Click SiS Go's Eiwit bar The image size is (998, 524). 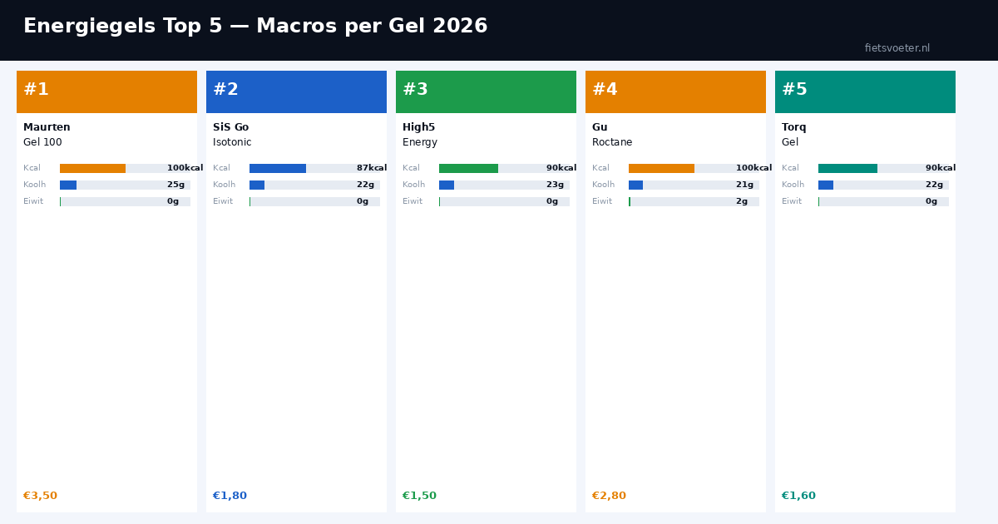pos(314,201)
